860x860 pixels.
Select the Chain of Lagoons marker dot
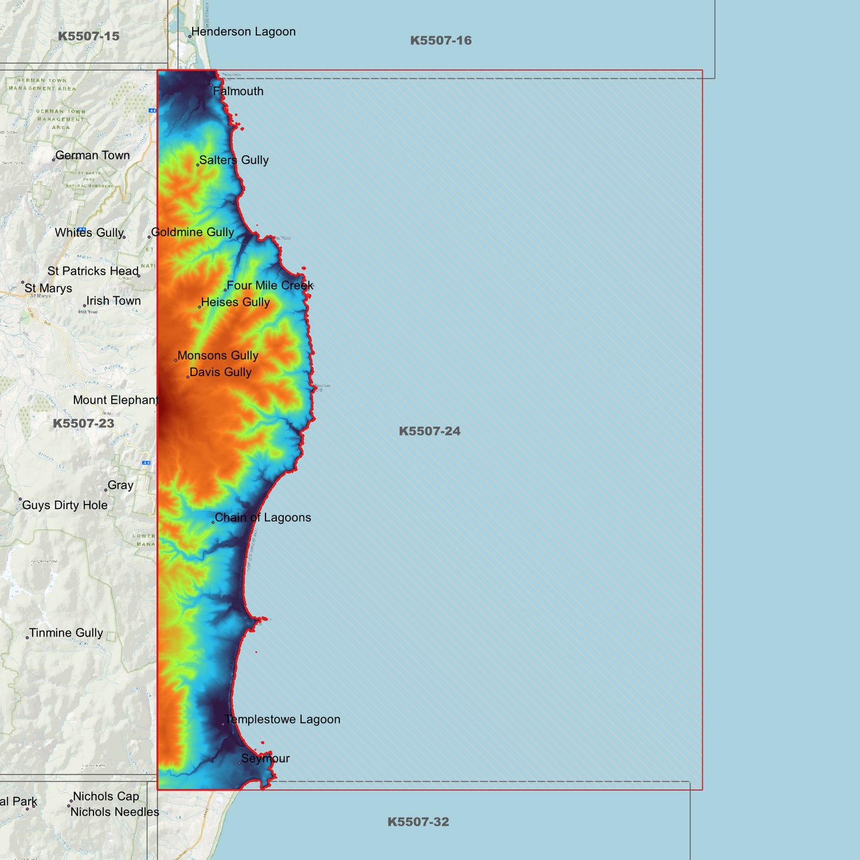(x=214, y=521)
